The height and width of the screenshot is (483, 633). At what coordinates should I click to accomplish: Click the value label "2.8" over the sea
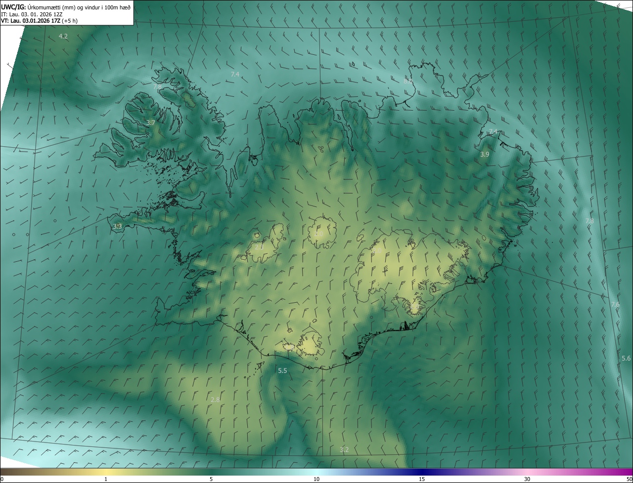pyautogui.click(x=215, y=400)
